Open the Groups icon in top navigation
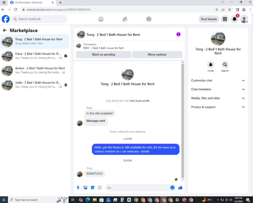 (149, 19)
